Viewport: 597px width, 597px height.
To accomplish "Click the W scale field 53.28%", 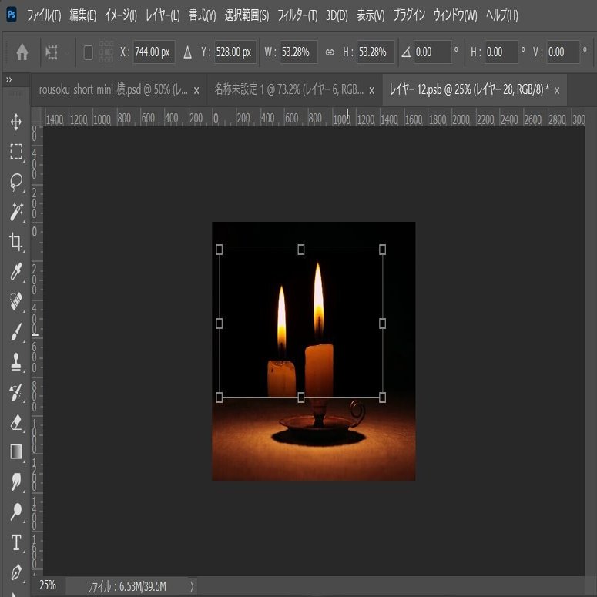I will 299,52.
